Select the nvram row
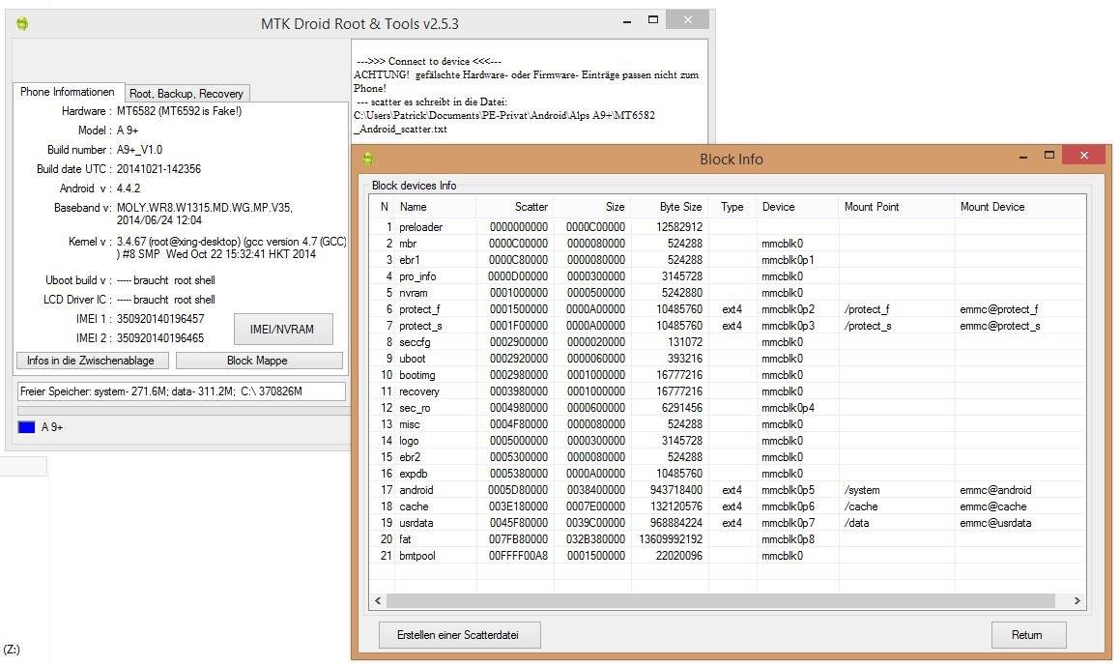The image size is (1120, 666). point(728,293)
